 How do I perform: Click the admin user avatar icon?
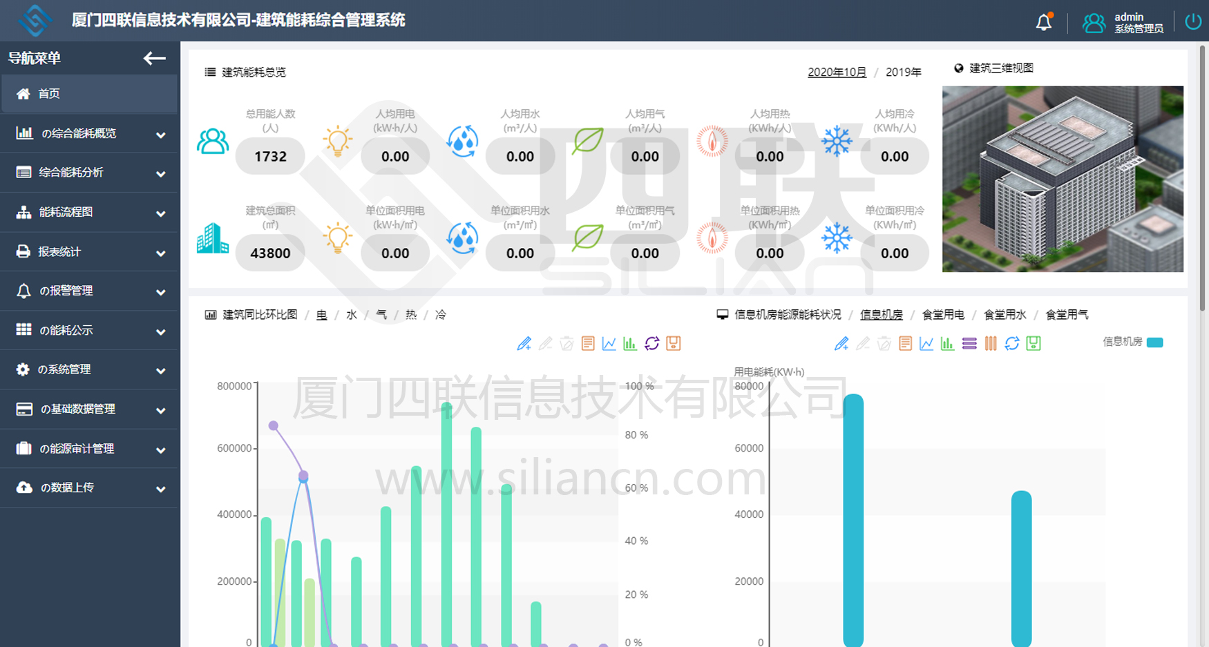1093,23
